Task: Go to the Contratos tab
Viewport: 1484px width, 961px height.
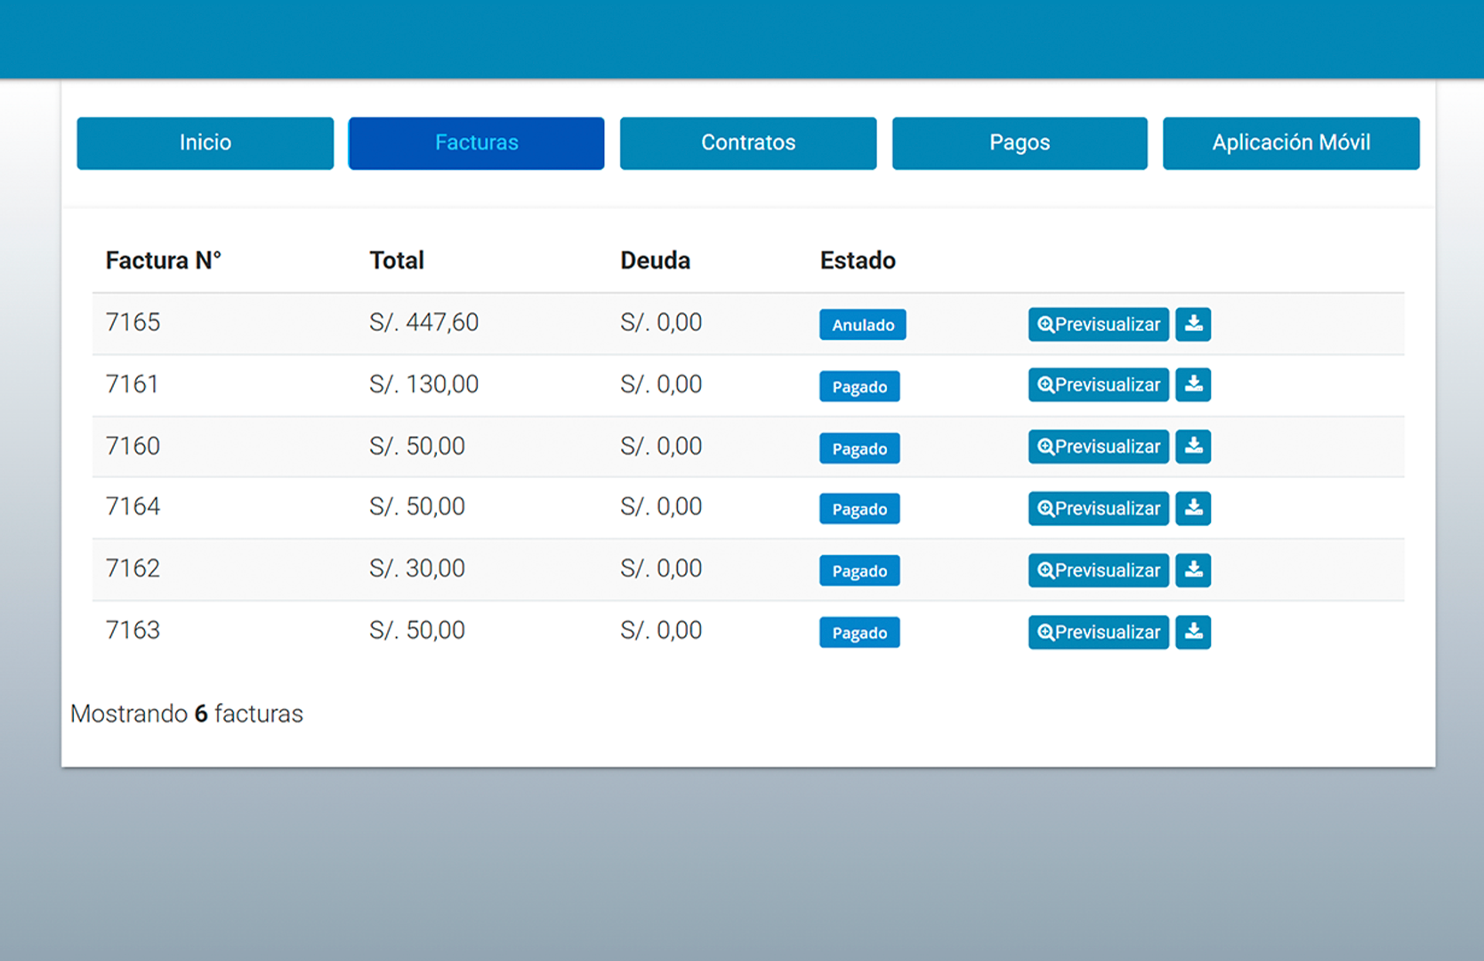Action: 748,143
